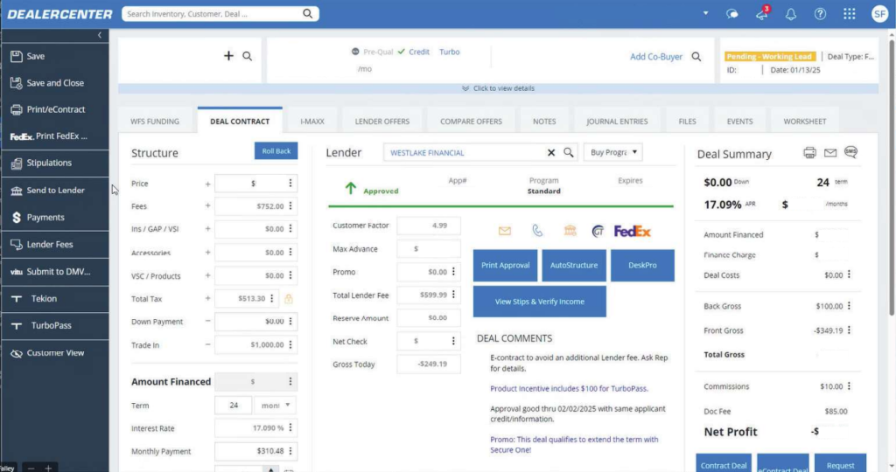
Task: Click search icon next to plus icon
Action: [x=248, y=56]
